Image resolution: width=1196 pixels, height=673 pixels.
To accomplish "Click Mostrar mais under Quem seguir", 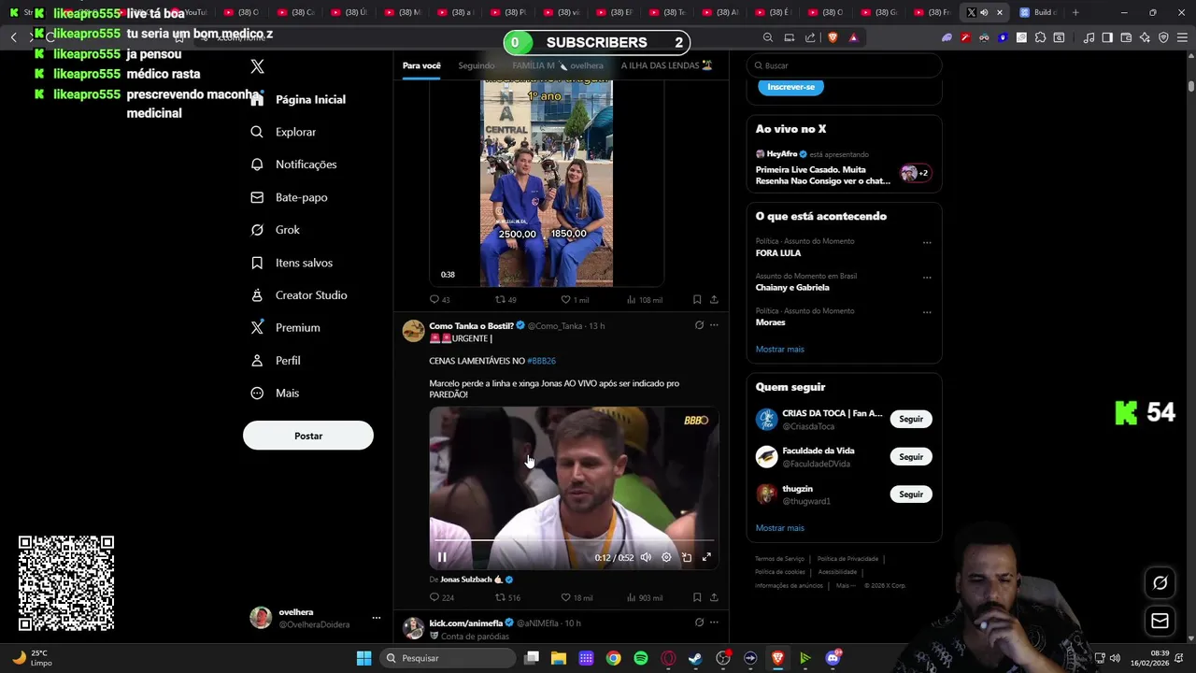I will tap(779, 528).
